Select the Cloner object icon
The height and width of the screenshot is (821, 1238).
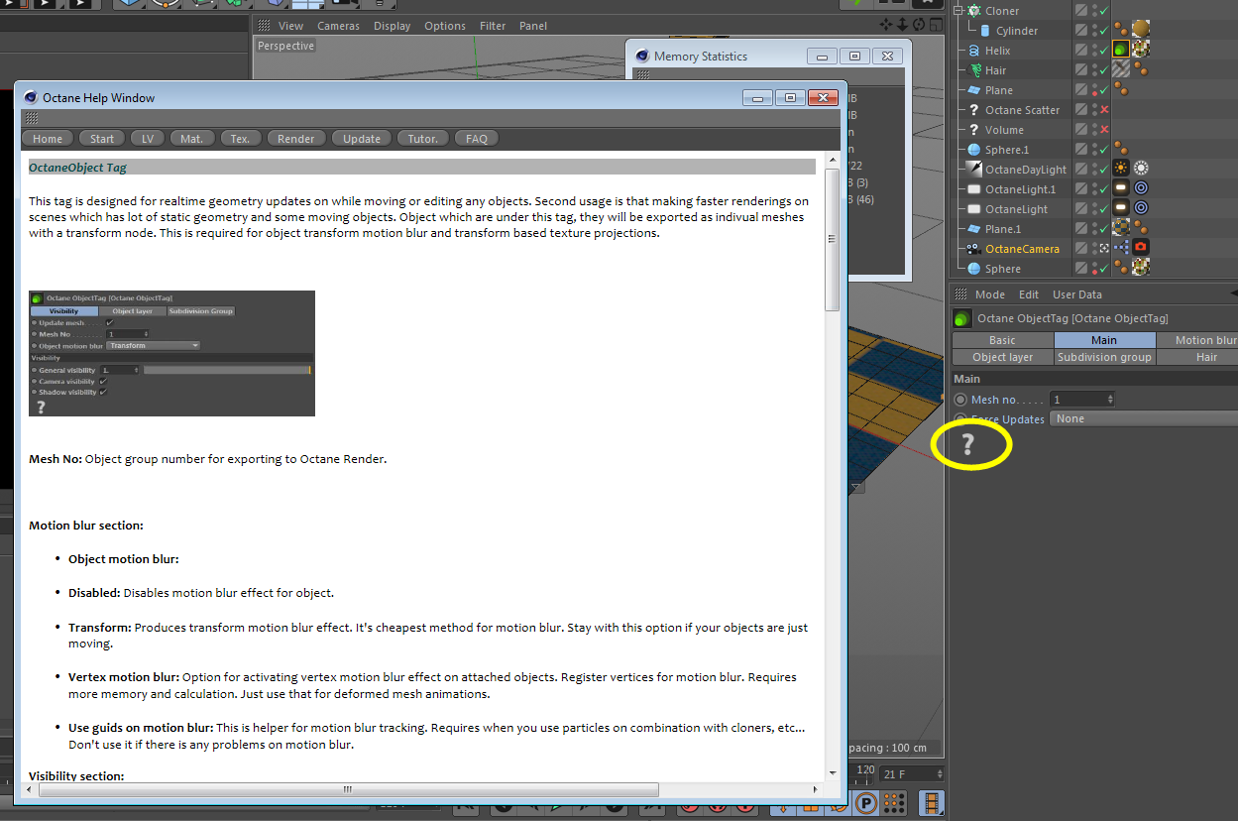click(x=974, y=11)
